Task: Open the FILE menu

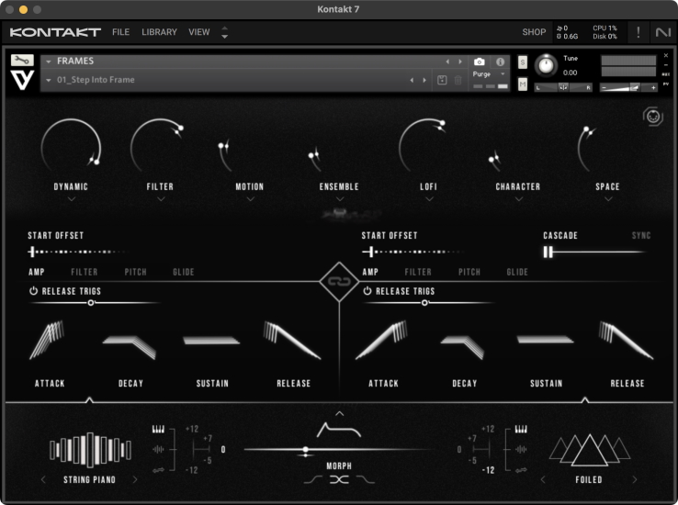Action: [120, 32]
